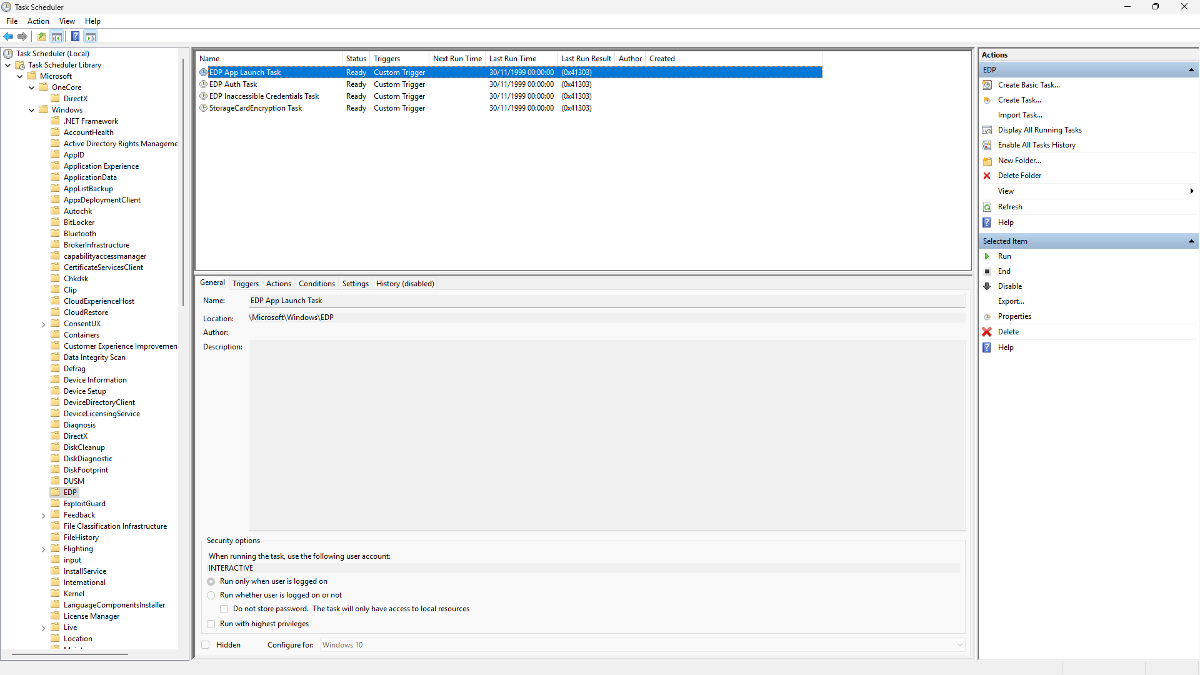
Task: Check Run with highest privileges
Action: coord(211,624)
